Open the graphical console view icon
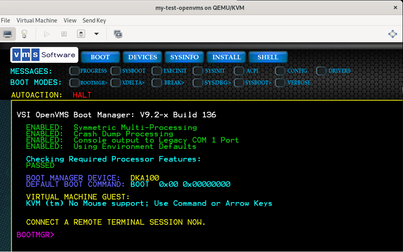The width and height of the screenshot is (403, 252). pyautogui.click(x=8, y=34)
